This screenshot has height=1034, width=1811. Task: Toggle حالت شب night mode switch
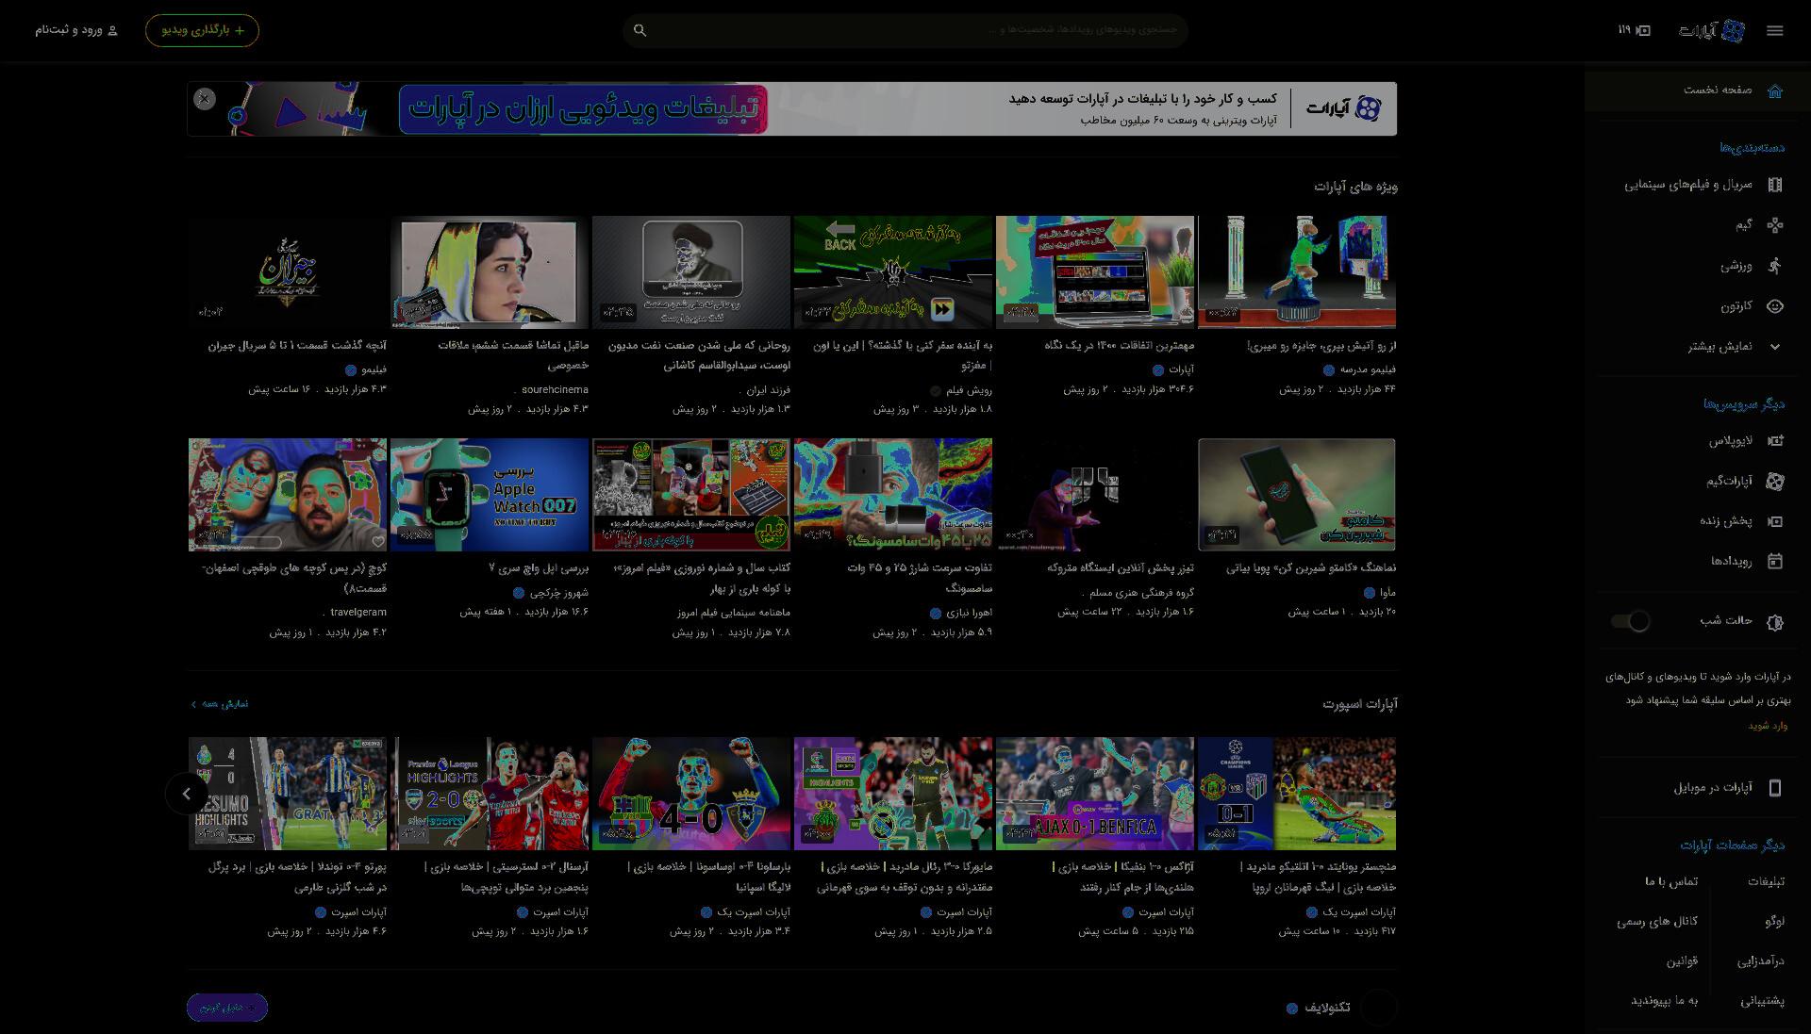(x=1630, y=621)
